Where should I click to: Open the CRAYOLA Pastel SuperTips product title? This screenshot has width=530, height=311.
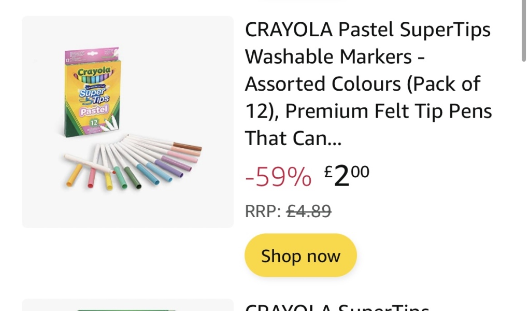pos(368,30)
